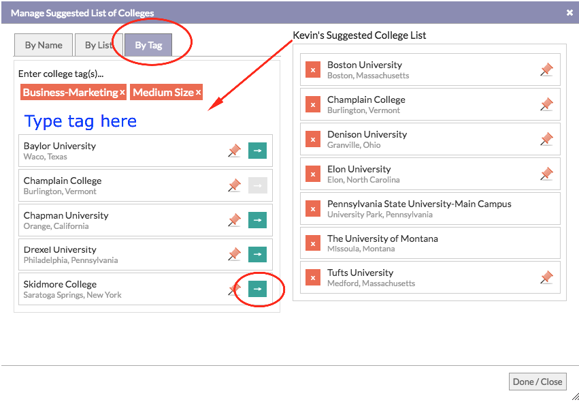
Task: Remove Pennsylvania State University from list
Action: [x=313, y=209]
